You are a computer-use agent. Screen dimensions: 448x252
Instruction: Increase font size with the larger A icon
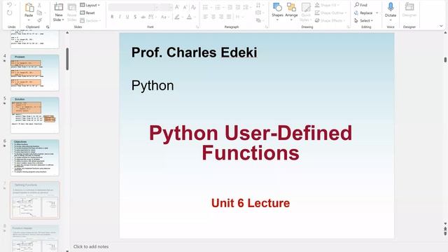(177, 8)
